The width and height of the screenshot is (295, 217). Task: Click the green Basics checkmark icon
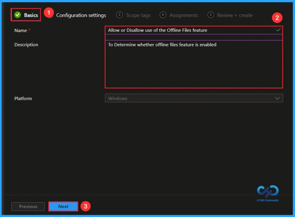point(18,15)
